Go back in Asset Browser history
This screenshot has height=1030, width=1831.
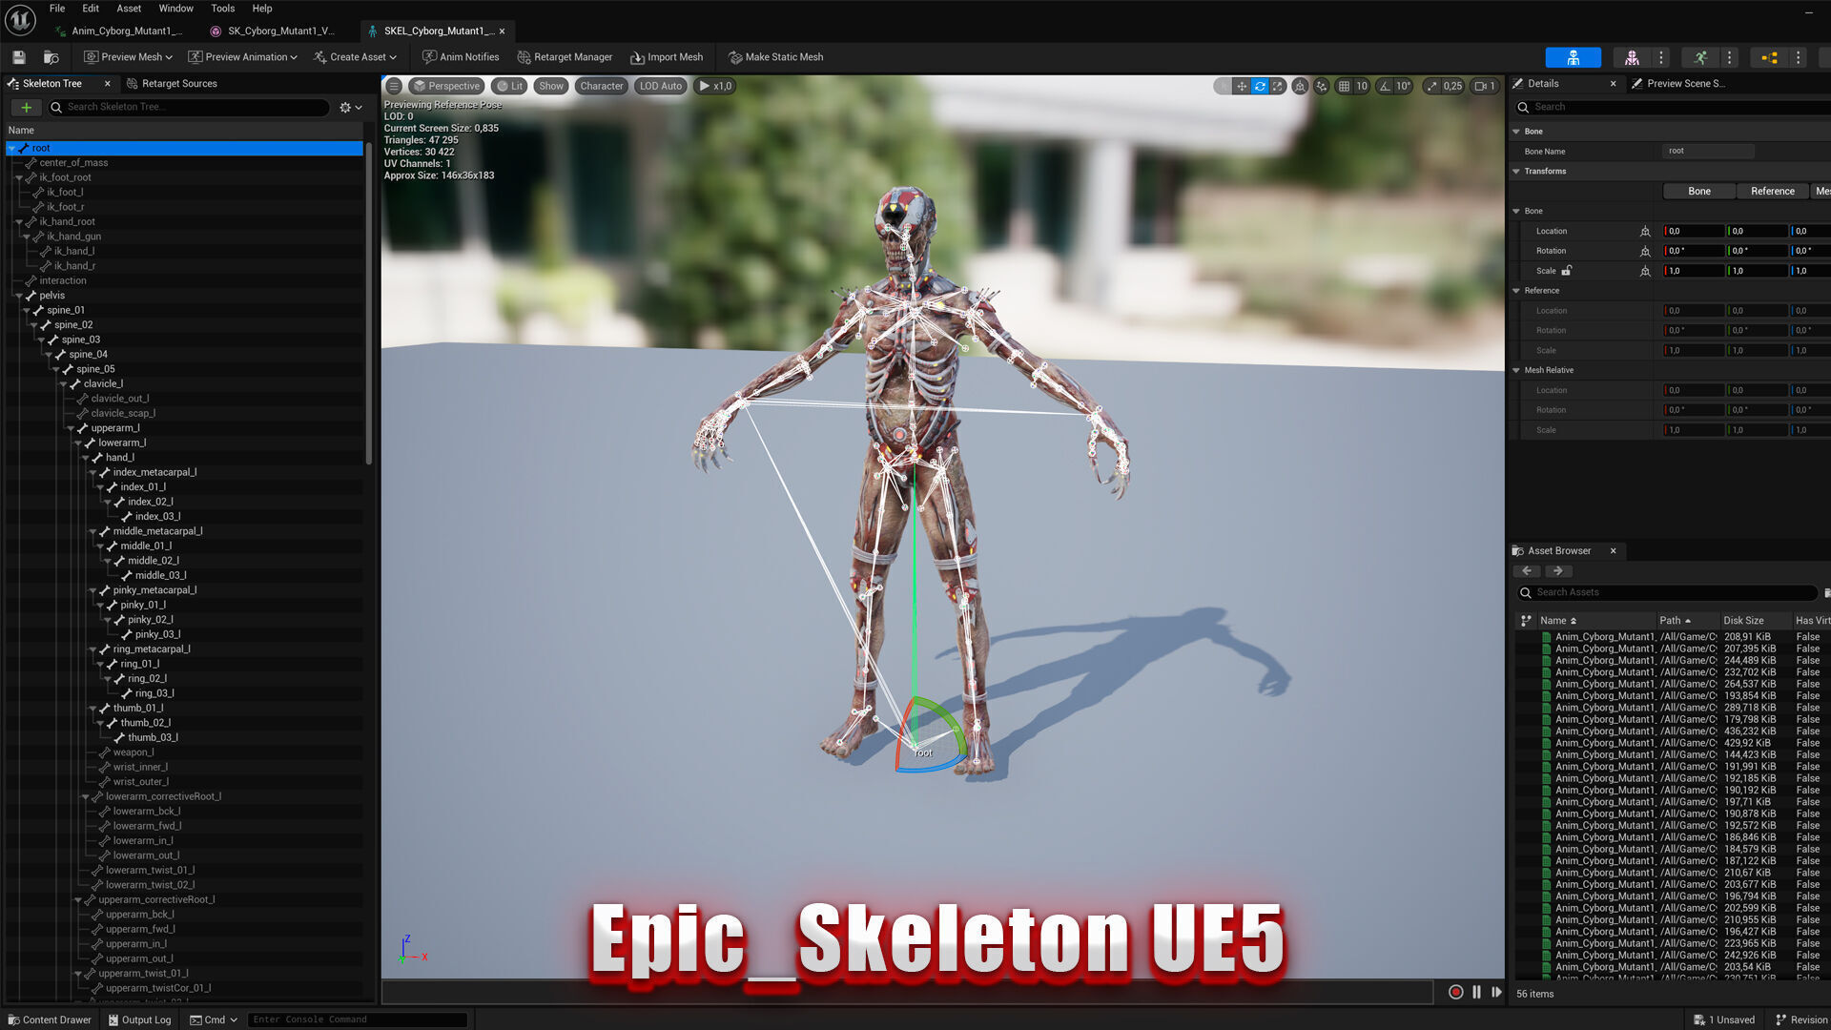(x=1527, y=570)
